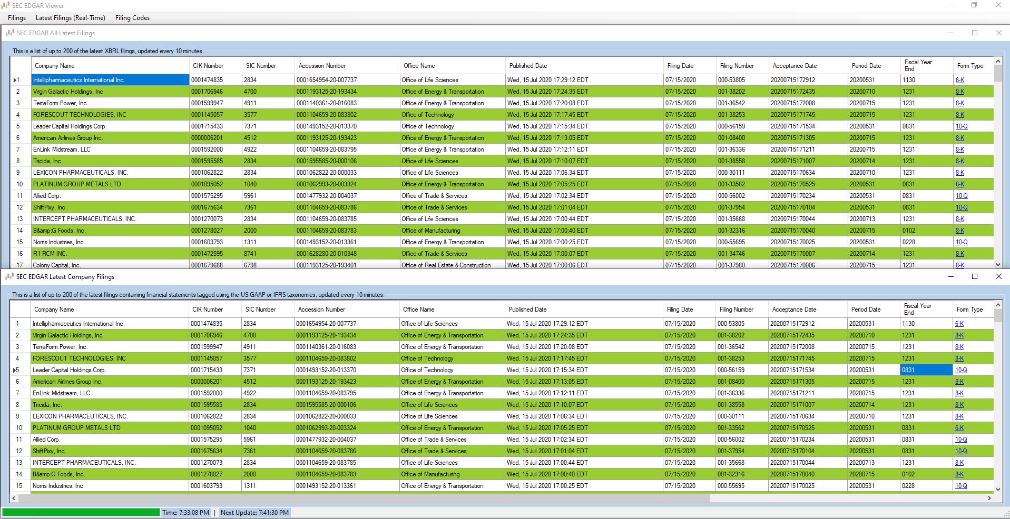Select R1 RCM INC. cell in All Latest Filings
The height and width of the screenshot is (519, 1010).
point(110,254)
